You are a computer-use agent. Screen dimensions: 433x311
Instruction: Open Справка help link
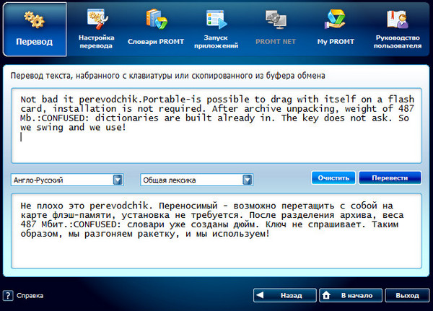[x=30, y=296]
